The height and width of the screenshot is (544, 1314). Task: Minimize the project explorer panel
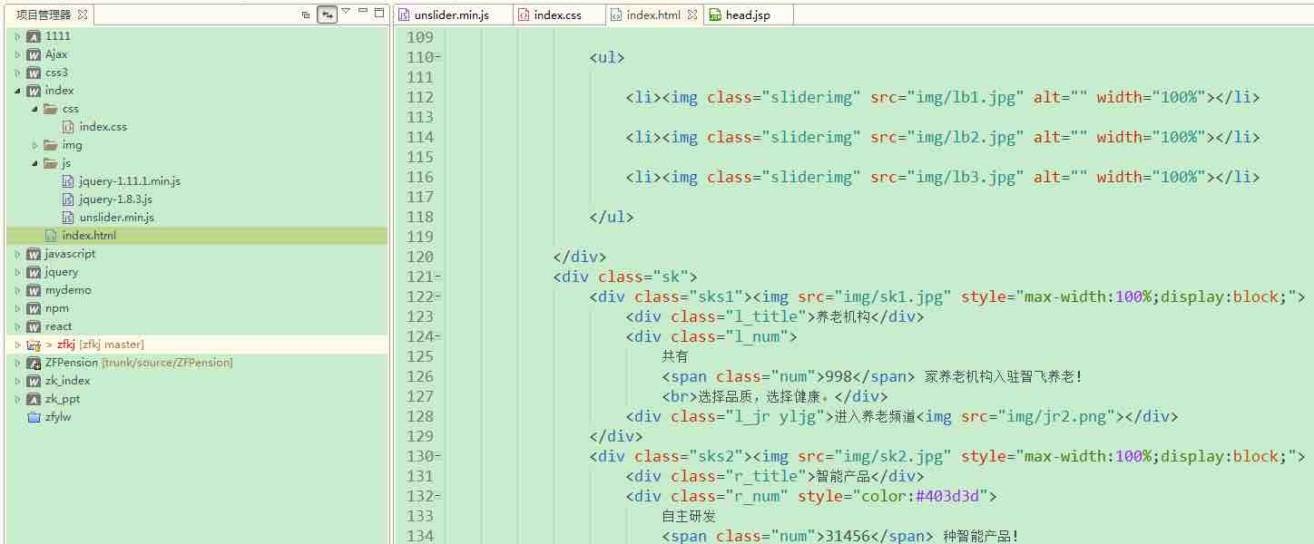pyautogui.click(x=363, y=12)
